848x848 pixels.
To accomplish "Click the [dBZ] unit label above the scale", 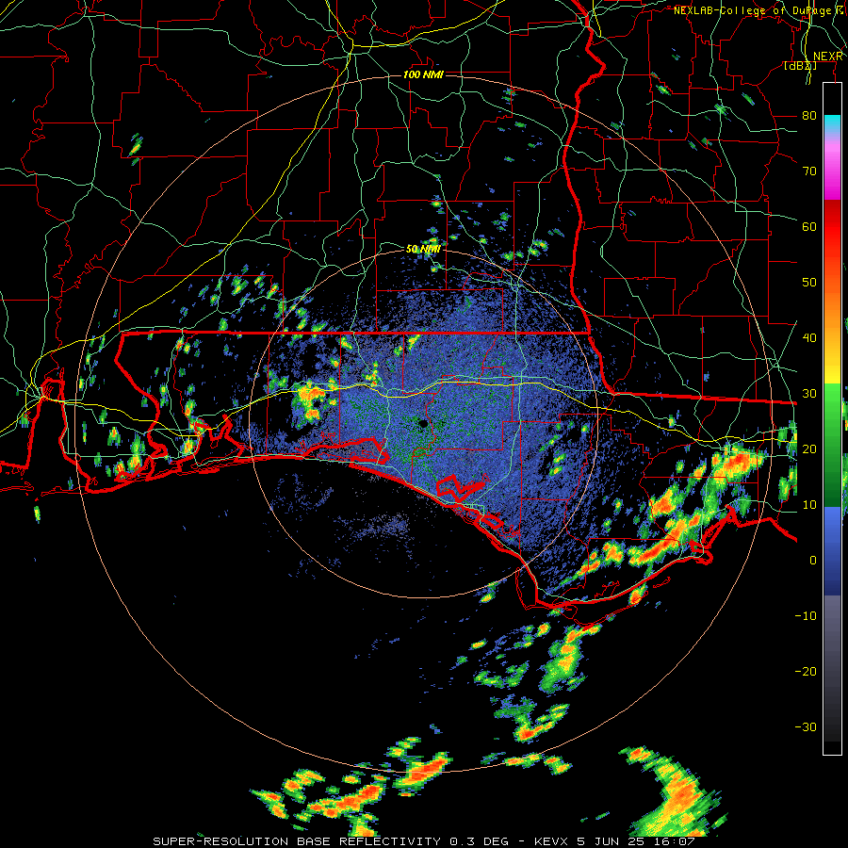I will 800,66.
